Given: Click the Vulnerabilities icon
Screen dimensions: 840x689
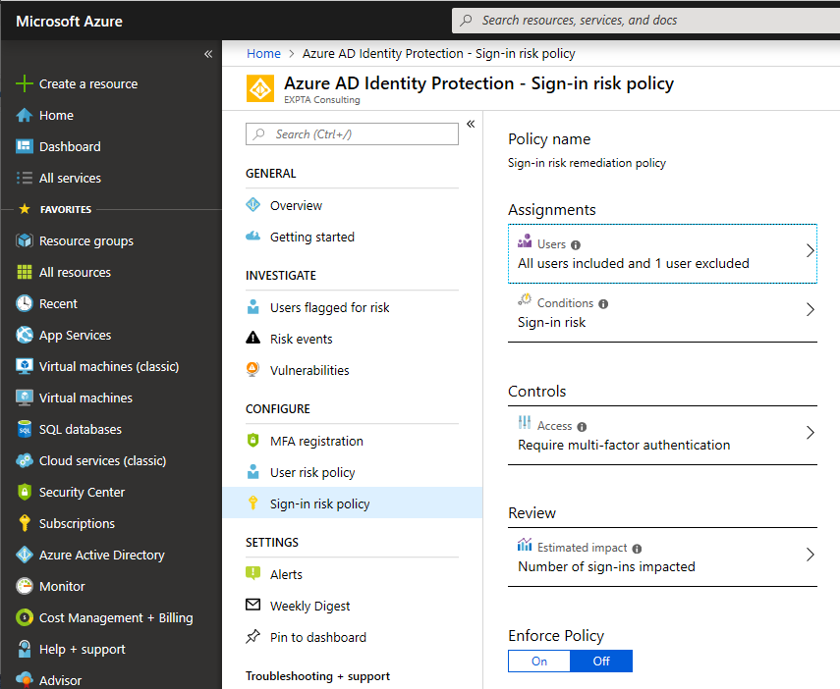Looking at the screenshot, I should pos(252,369).
